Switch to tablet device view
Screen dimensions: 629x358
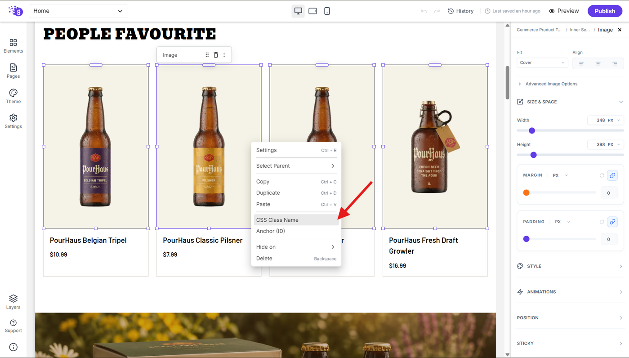312,11
